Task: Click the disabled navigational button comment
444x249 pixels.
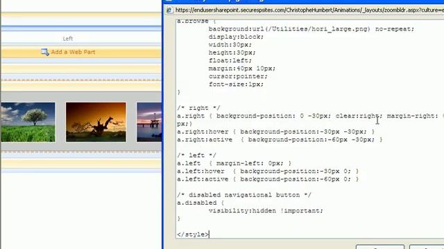Action: (x=244, y=195)
